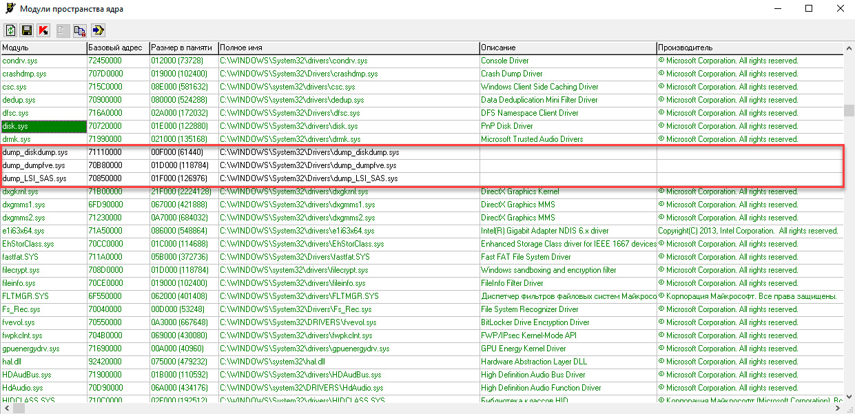Click the yellow folder with blue arrow icon
This screenshot has height=414, width=855.
98,30
